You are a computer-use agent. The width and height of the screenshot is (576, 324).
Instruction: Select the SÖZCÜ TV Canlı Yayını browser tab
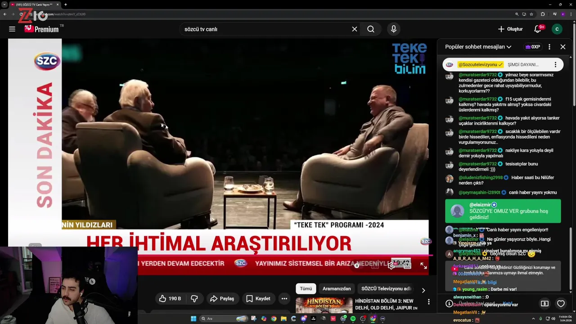[34, 4]
